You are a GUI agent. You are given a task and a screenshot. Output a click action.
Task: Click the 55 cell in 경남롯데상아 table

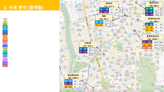[x=70, y=81]
